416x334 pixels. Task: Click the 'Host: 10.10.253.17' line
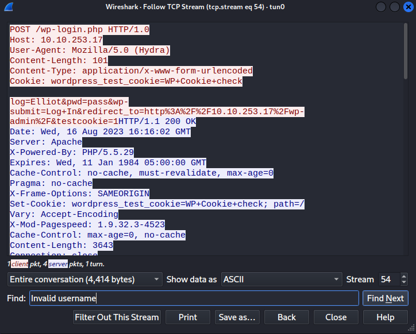(x=56, y=40)
